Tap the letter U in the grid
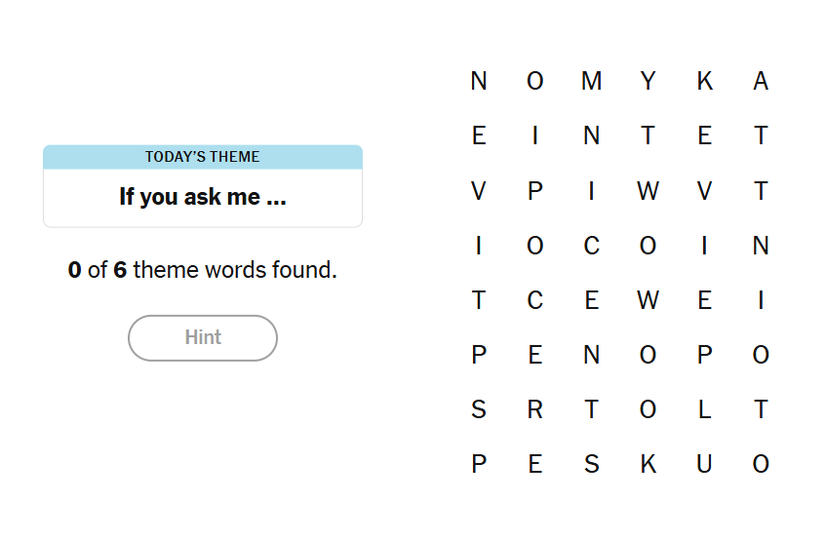Screen dimensions: 826x541 coord(704,464)
